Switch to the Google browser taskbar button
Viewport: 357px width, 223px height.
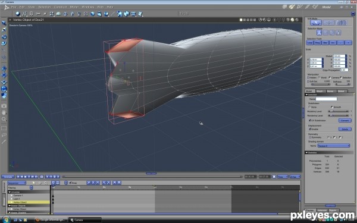tap(51, 220)
